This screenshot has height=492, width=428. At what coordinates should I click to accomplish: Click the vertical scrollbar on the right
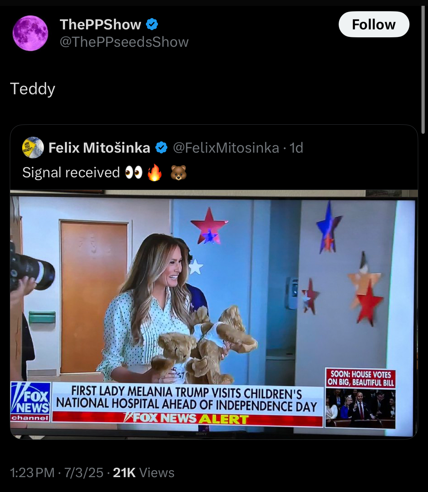tap(423, 70)
